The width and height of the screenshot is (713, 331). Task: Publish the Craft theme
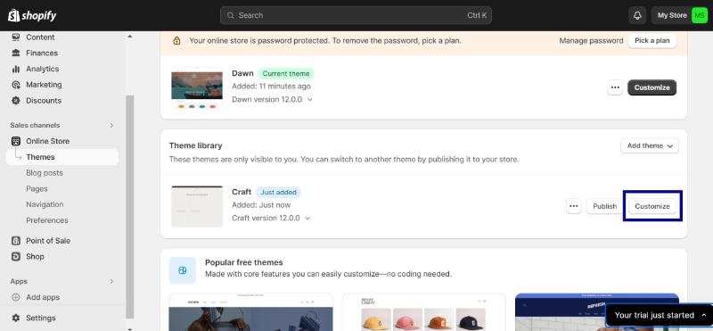pyautogui.click(x=605, y=206)
